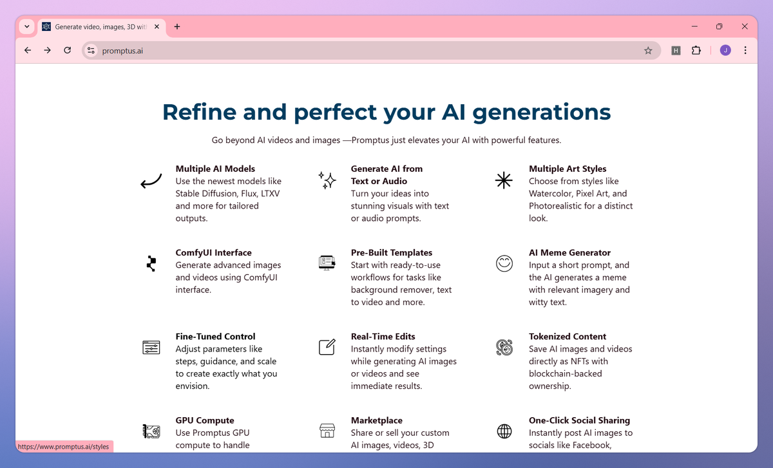Screen dimensions: 773x468
Task: Click the Multiple Art Styles heading
Action: 568,169
